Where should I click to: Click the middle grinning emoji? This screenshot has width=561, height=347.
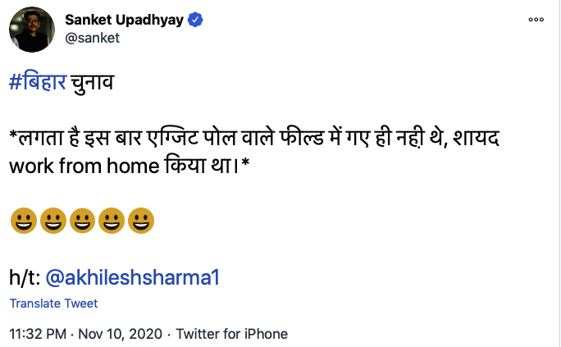coord(82,221)
